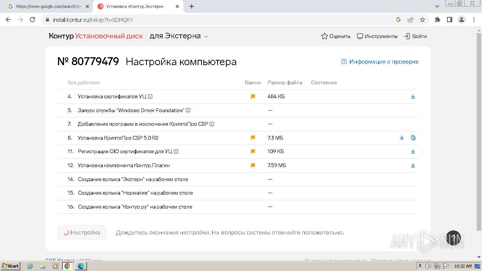This screenshot has width=482, height=271.
Task: Click the Войти login link
Action: click(x=415, y=36)
